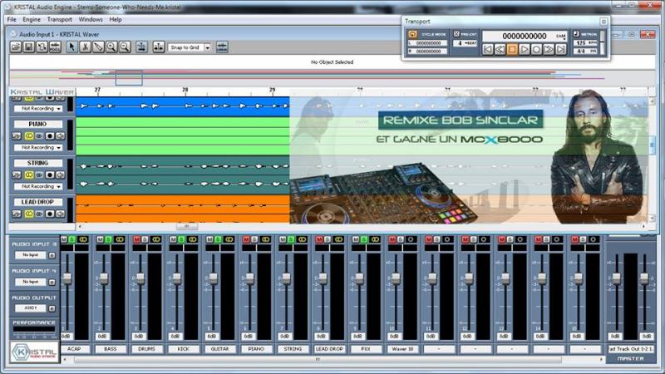Open the Transport menu
This screenshot has height=374, width=665.
(x=59, y=19)
